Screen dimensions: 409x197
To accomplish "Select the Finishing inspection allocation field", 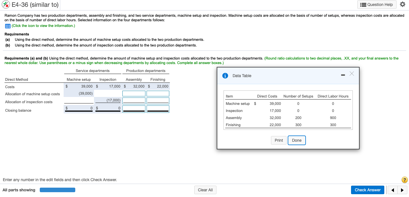I will [x=158, y=101].
